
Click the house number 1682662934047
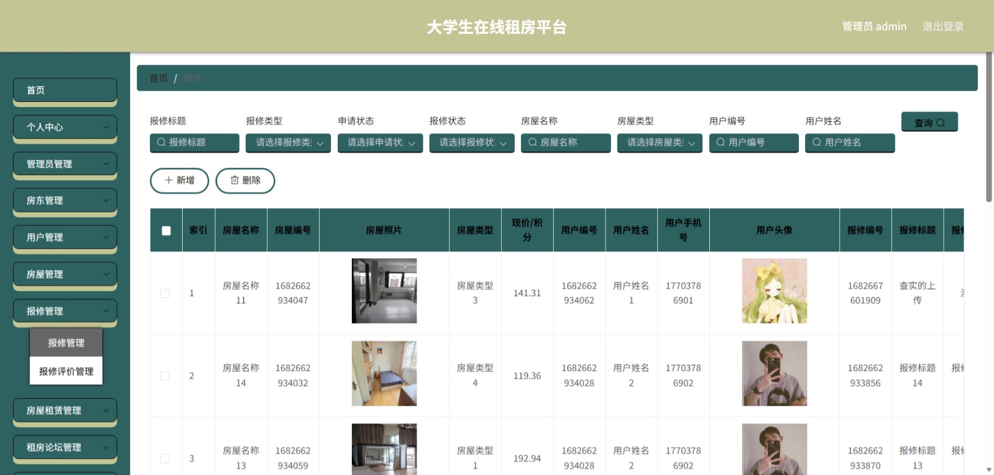293,293
